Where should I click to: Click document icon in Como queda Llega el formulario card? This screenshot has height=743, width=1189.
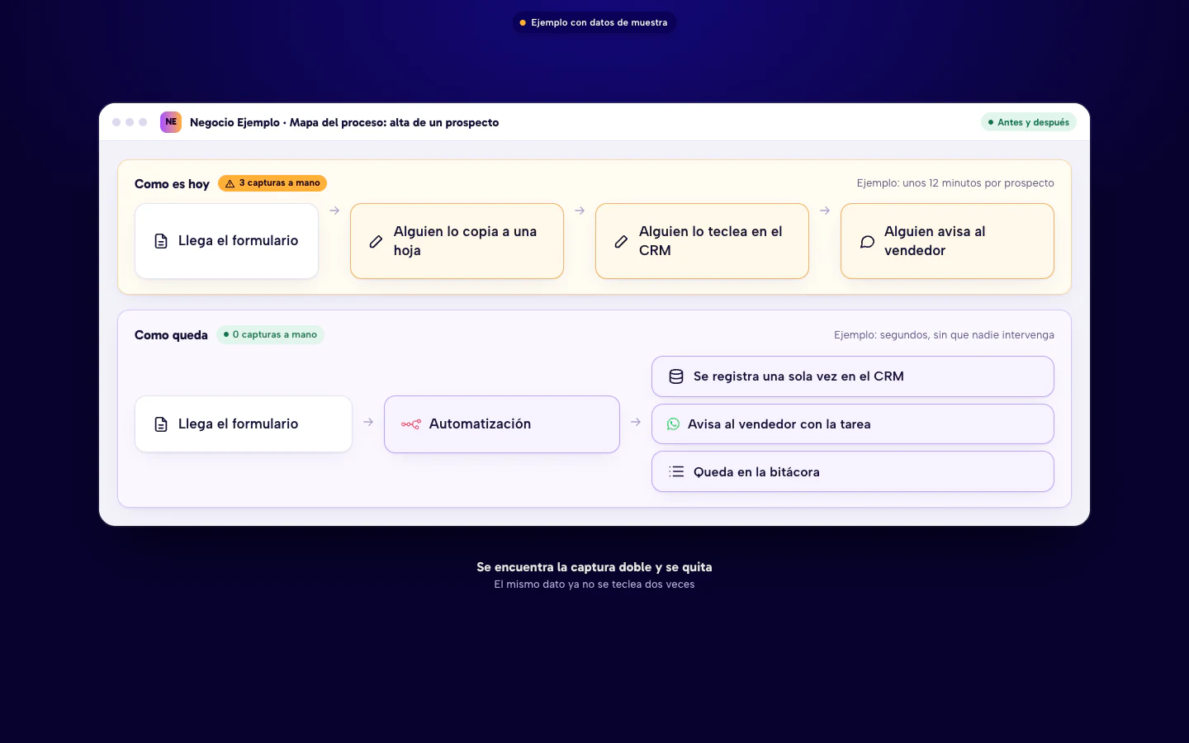[x=161, y=424]
